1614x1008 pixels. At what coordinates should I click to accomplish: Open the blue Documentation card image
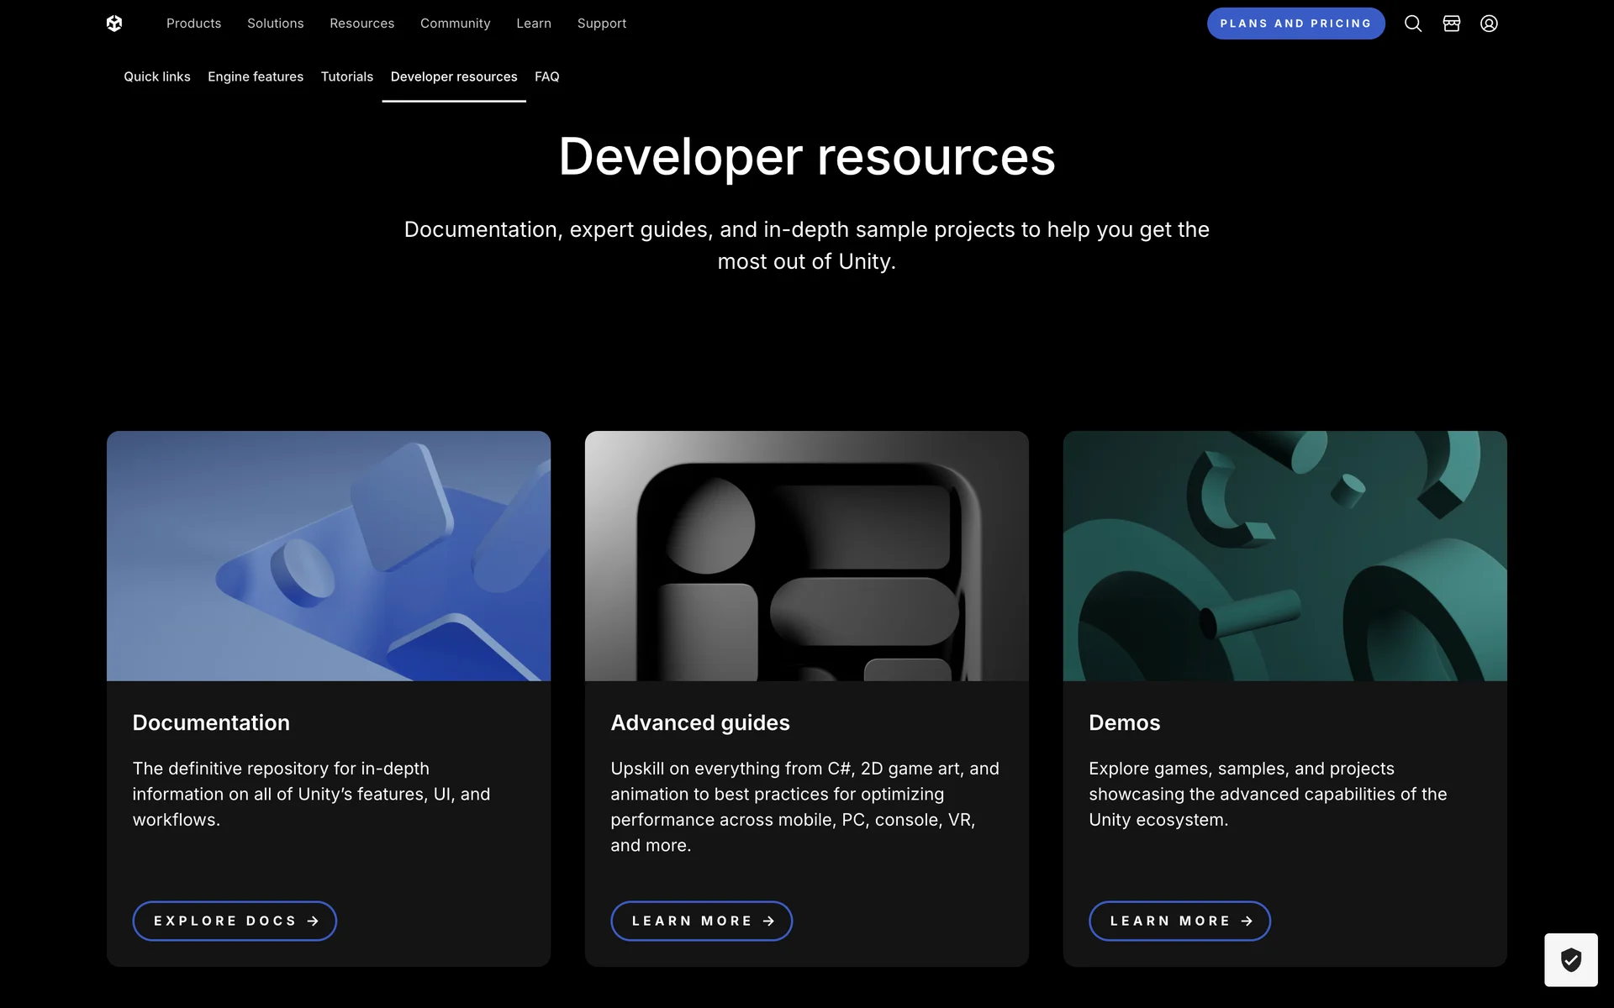(329, 556)
